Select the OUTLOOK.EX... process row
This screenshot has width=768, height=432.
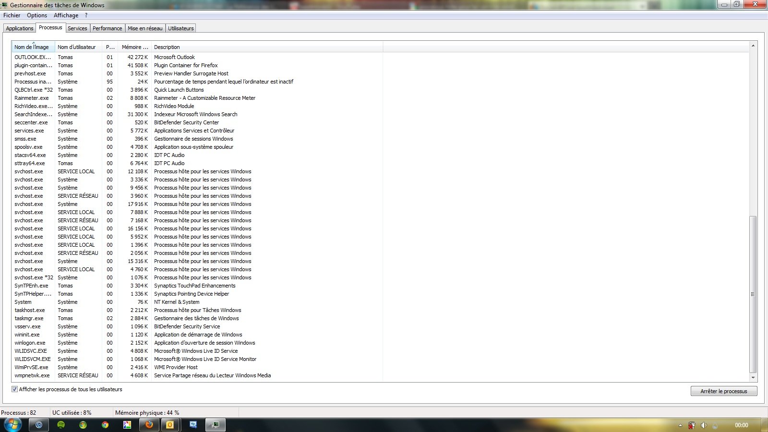tap(197, 57)
